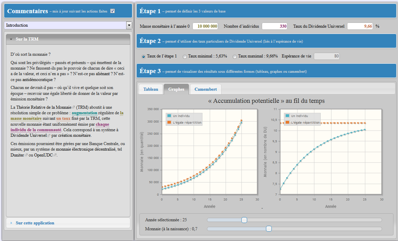The image size is (398, 241).
Task: Click the blue 'Un individu' legend swatch in left graph
Action: pyautogui.click(x=169, y=116)
